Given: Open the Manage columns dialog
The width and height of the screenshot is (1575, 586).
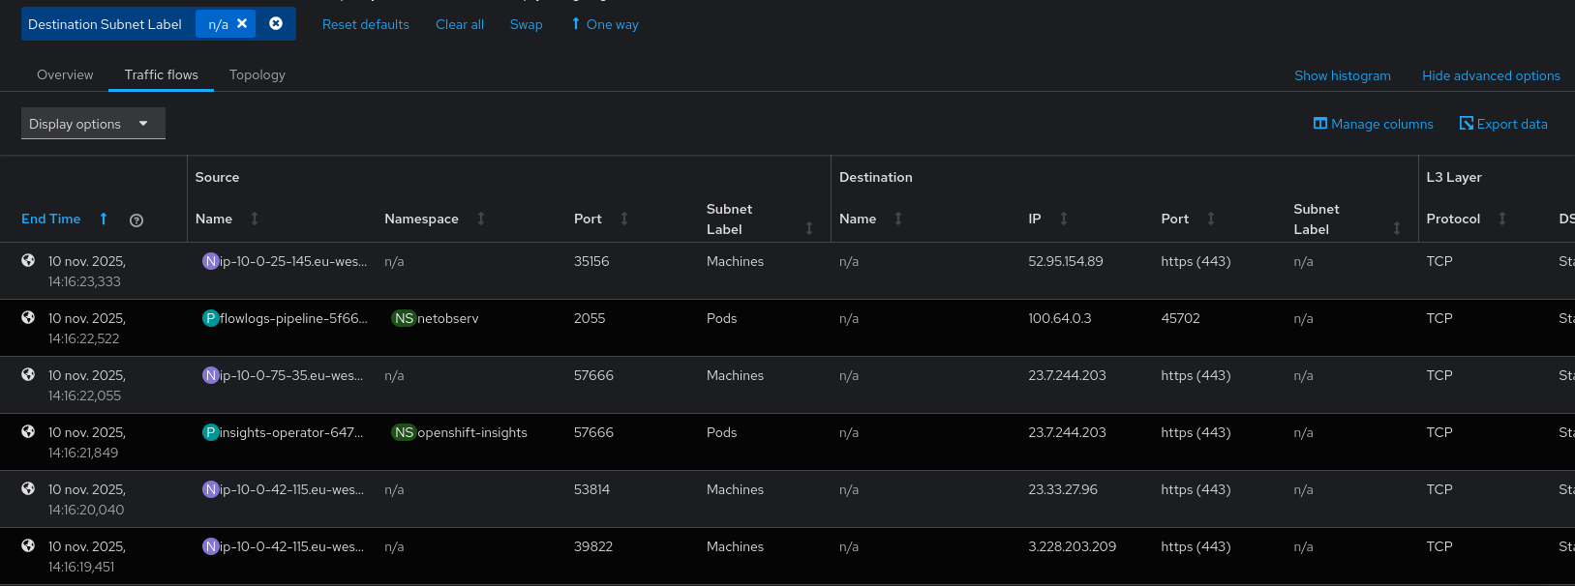Looking at the screenshot, I should pos(1373,124).
